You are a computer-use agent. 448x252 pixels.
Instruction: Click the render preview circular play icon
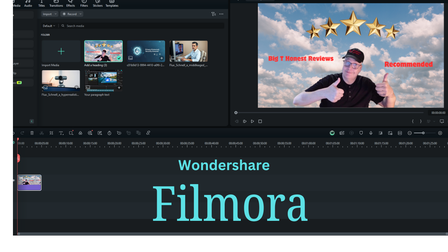pos(351,133)
